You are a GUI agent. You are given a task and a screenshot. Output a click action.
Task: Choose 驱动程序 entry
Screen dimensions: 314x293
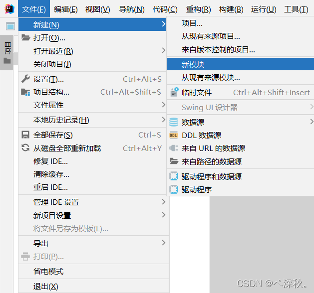point(240,189)
